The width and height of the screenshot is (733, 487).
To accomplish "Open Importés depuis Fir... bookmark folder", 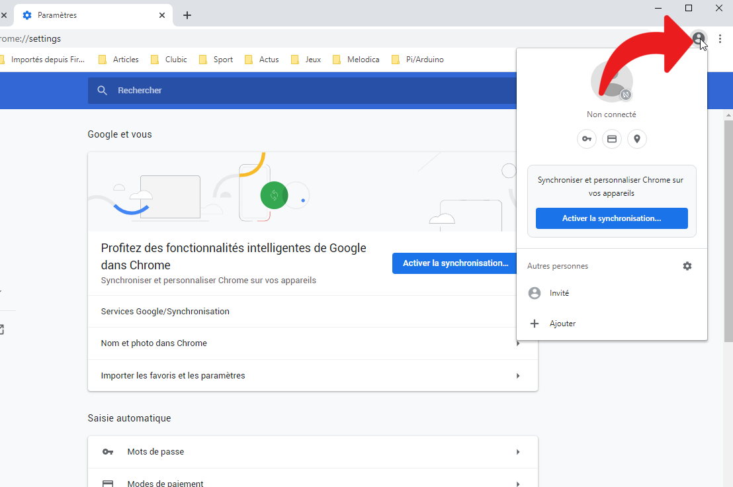I will 43,60.
